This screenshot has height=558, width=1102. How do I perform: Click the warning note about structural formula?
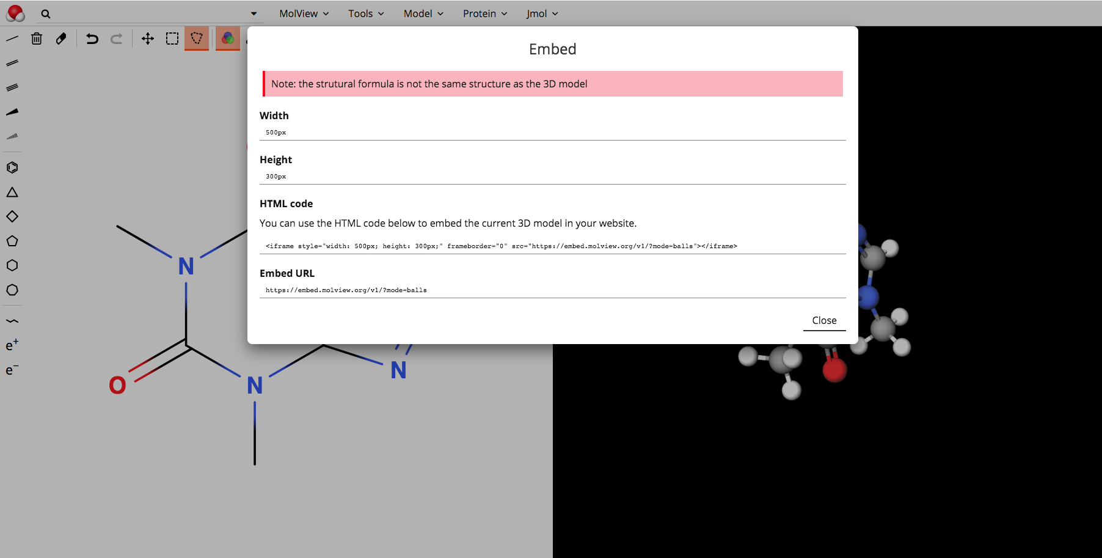(553, 84)
